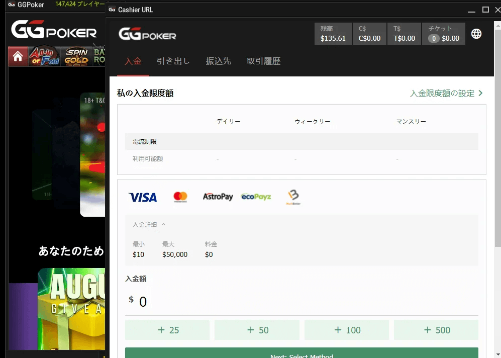The height and width of the screenshot is (358, 501).
Task: Switch to the 取引履歴 tab
Action: [x=264, y=61]
